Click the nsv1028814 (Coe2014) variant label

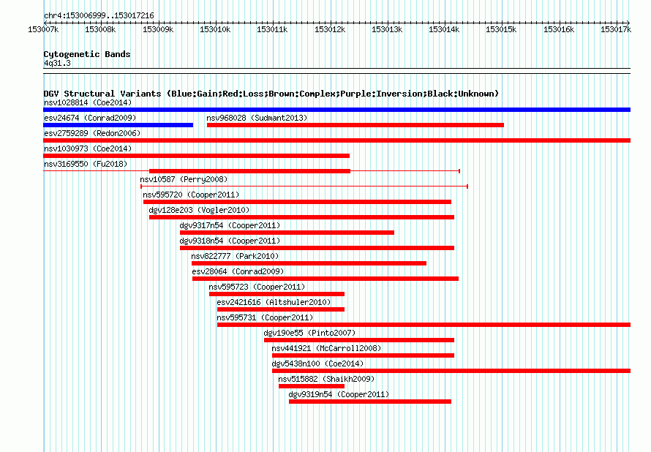88,102
